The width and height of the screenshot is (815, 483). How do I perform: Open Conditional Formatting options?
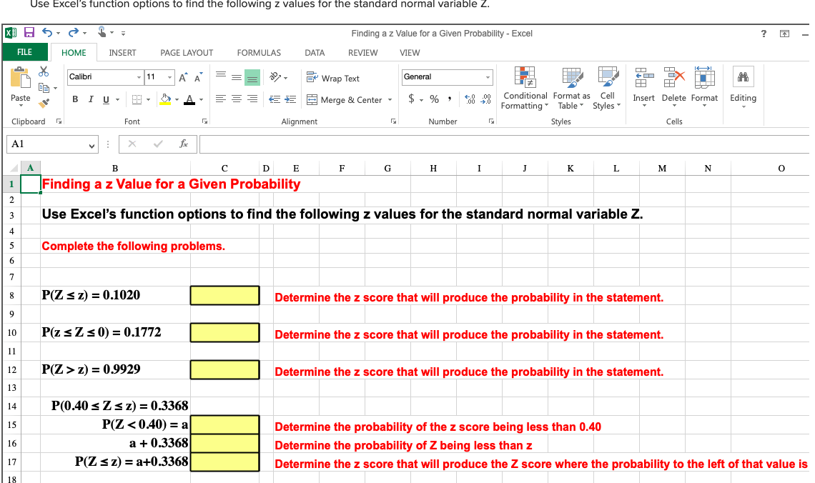pos(525,89)
